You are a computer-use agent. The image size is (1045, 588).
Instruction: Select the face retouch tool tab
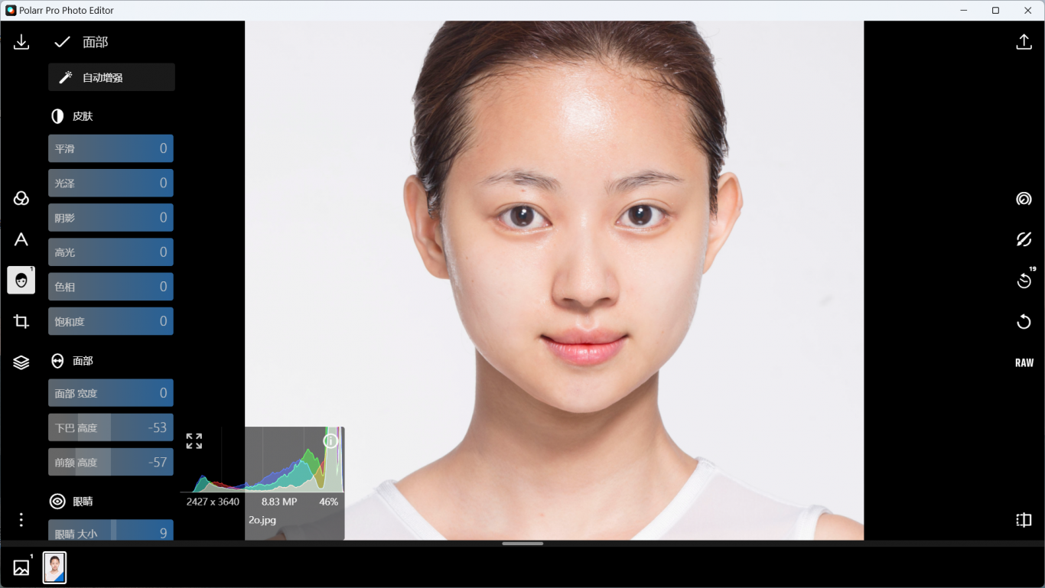(x=21, y=281)
